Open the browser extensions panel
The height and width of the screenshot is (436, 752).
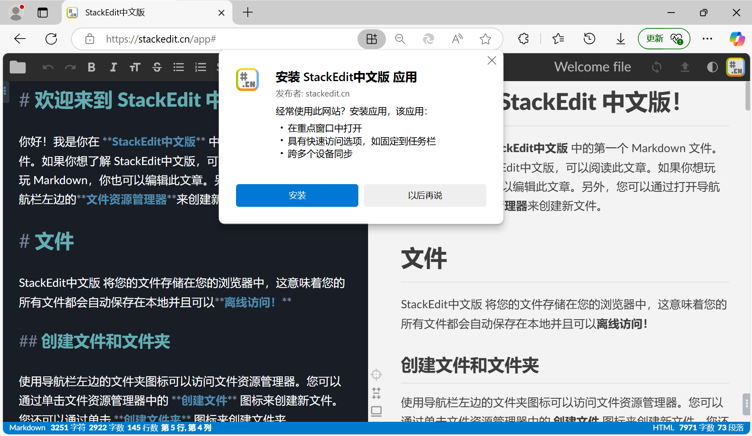click(523, 39)
